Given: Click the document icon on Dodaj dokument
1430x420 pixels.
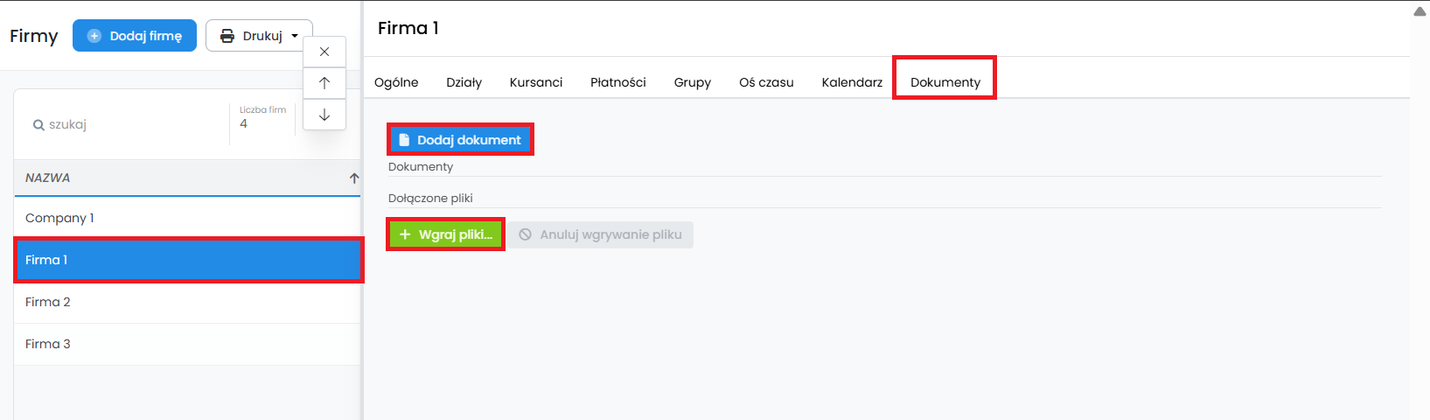Looking at the screenshot, I should coord(404,140).
